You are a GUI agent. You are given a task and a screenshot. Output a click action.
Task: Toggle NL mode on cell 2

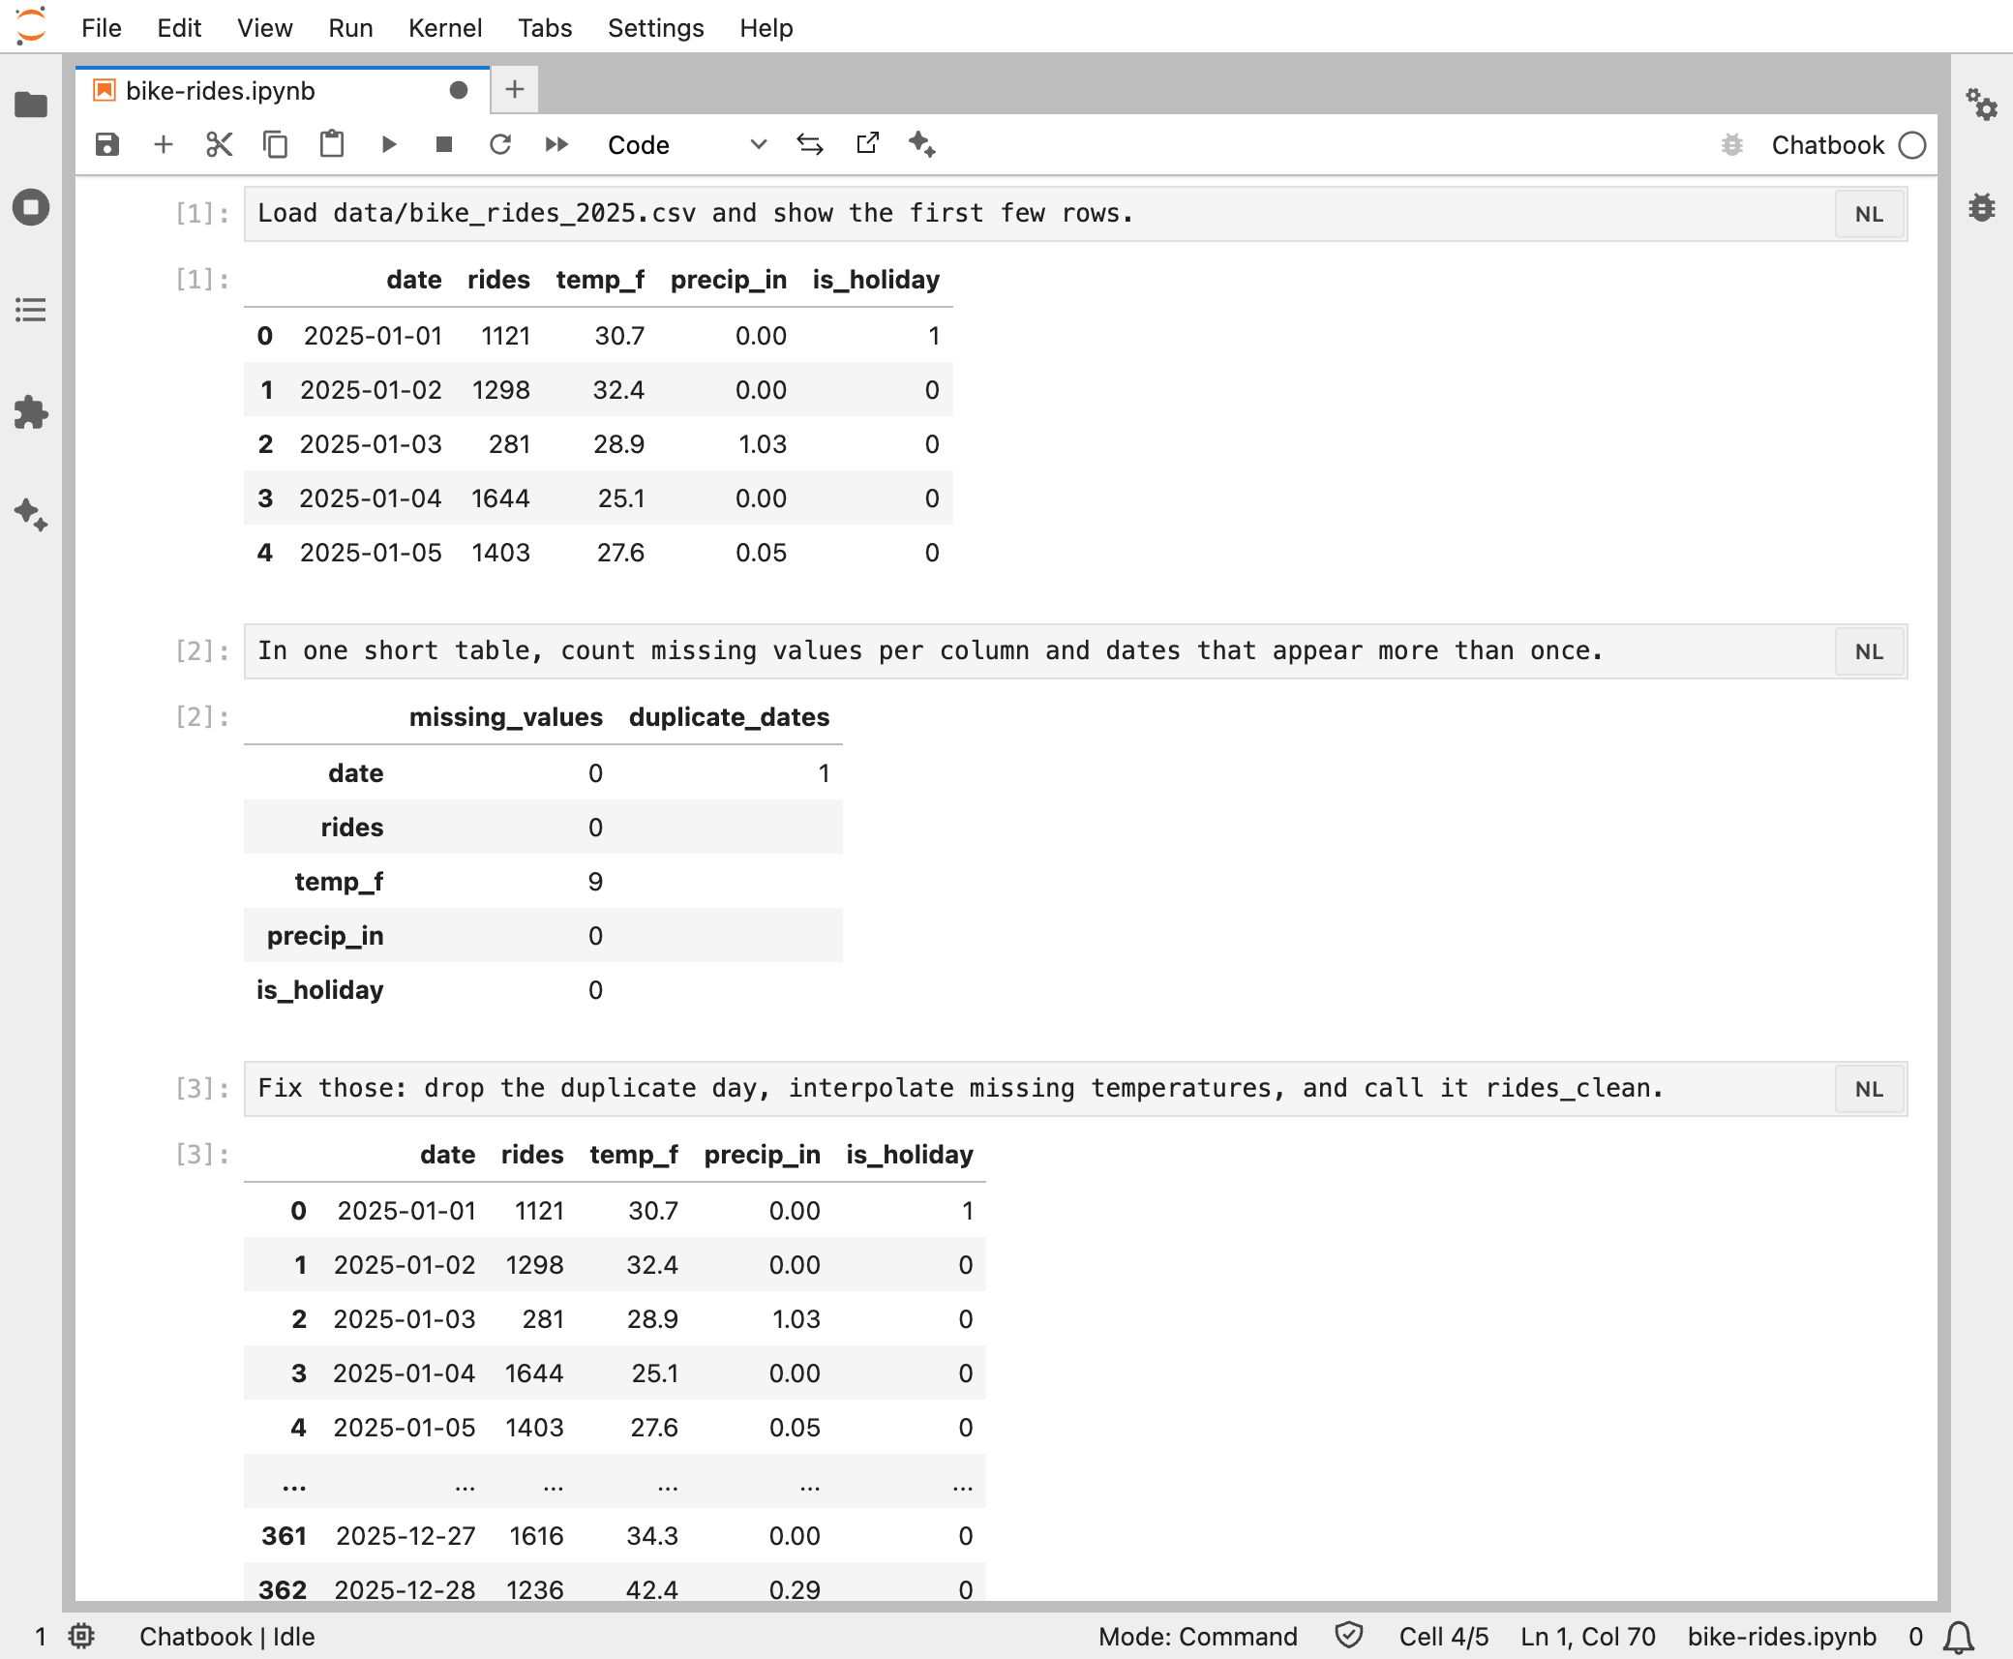(1869, 651)
